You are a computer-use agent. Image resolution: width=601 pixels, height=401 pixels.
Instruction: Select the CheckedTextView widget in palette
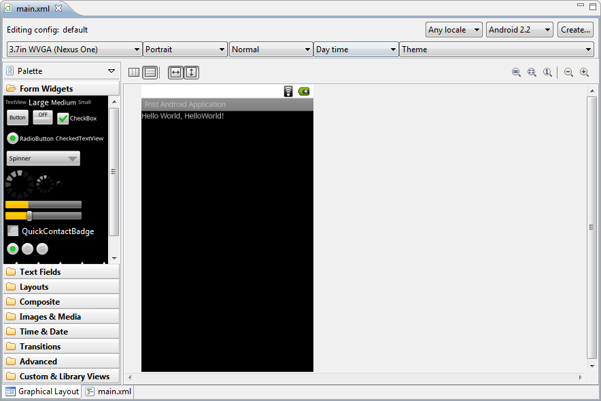(x=80, y=138)
